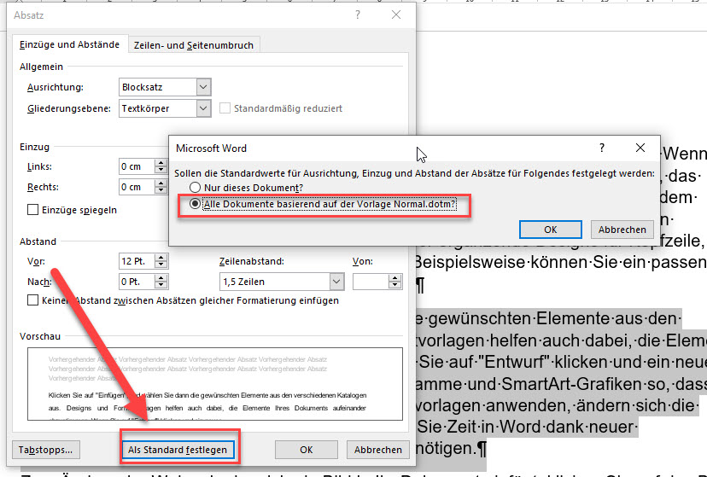Click the Rechts indent field

137,187
